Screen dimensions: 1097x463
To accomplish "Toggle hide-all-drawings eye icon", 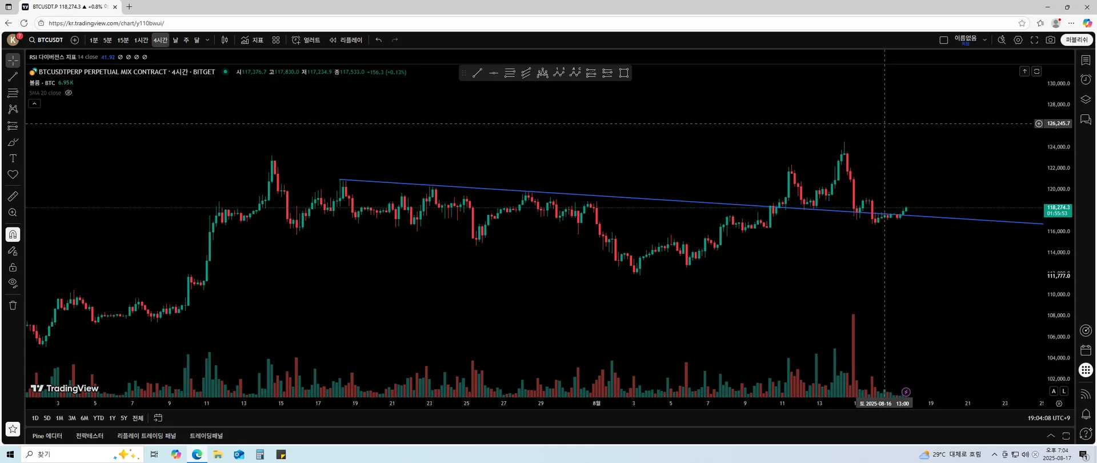I will (13, 284).
